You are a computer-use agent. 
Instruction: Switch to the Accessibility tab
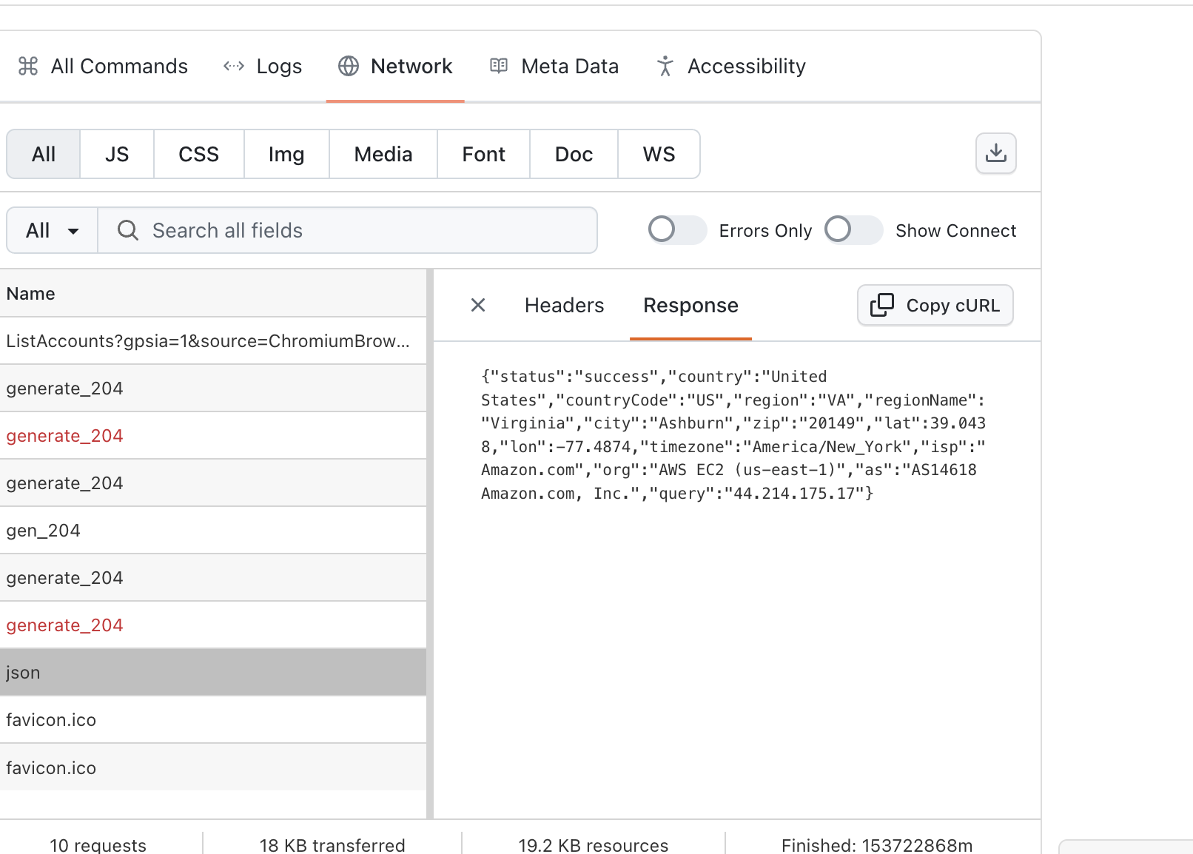click(x=731, y=66)
